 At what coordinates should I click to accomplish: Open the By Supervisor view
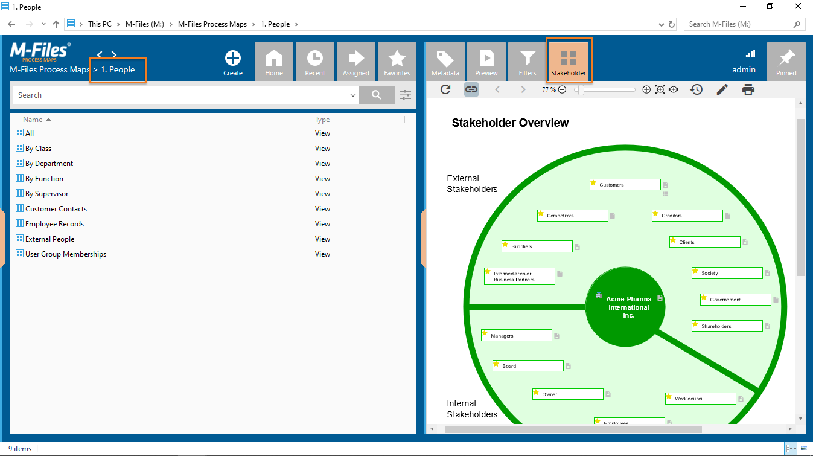click(x=46, y=193)
